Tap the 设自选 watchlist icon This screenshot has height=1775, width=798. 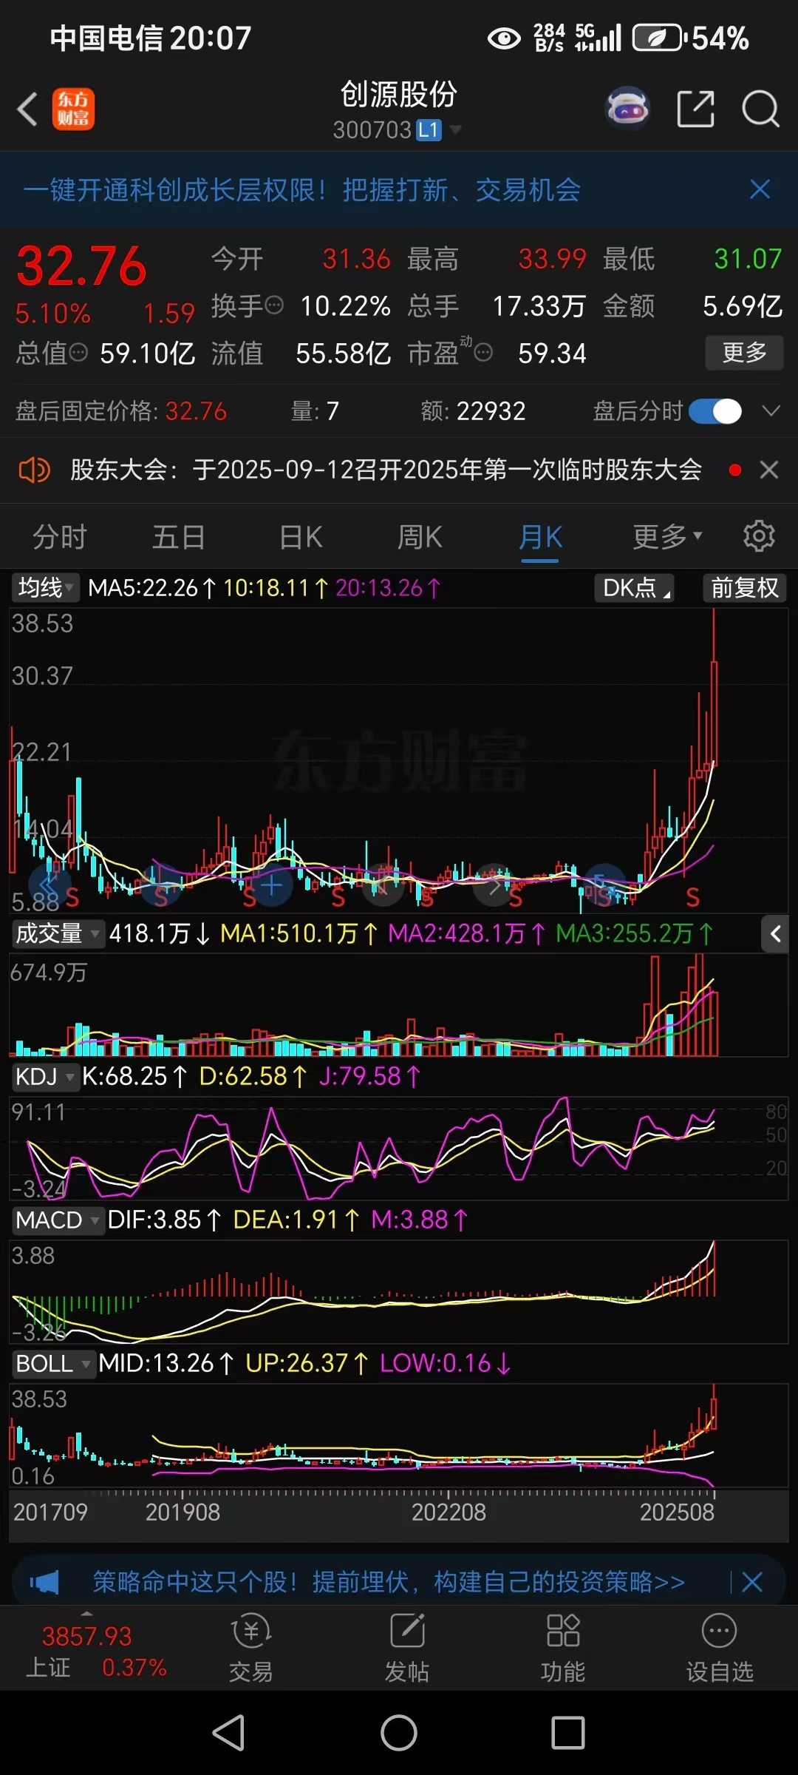[720, 1649]
